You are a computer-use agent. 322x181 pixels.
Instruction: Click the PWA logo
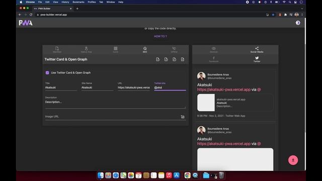(x=26, y=23)
